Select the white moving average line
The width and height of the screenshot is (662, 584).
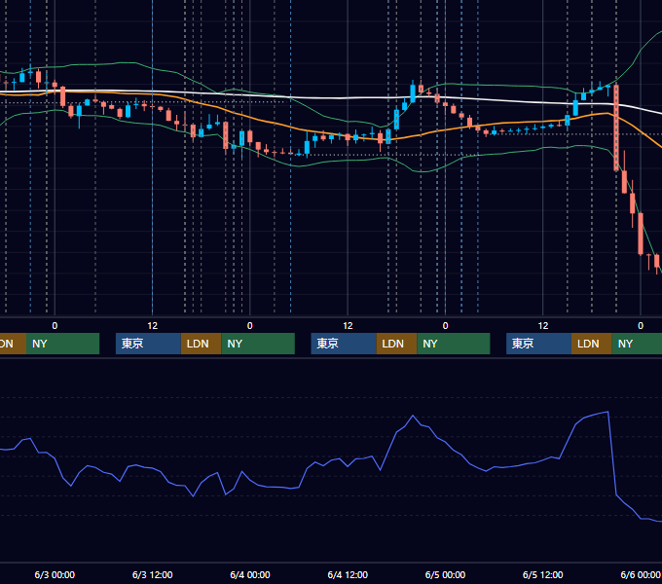tap(338, 98)
